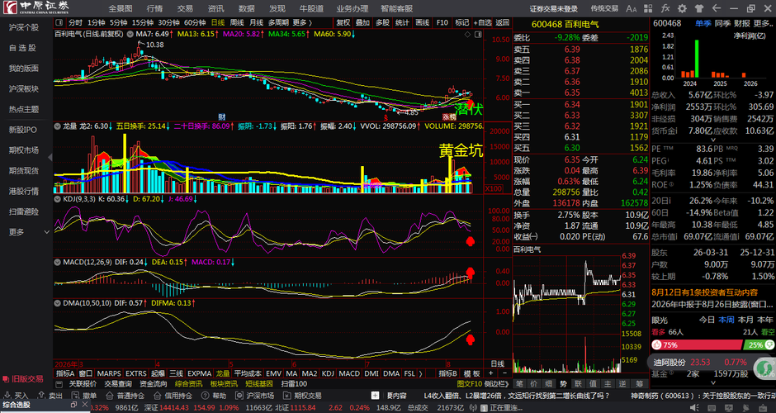This screenshot has width=776, height=413.
Task: Expand more indicator tabs with the chevron
Action: tap(420, 373)
